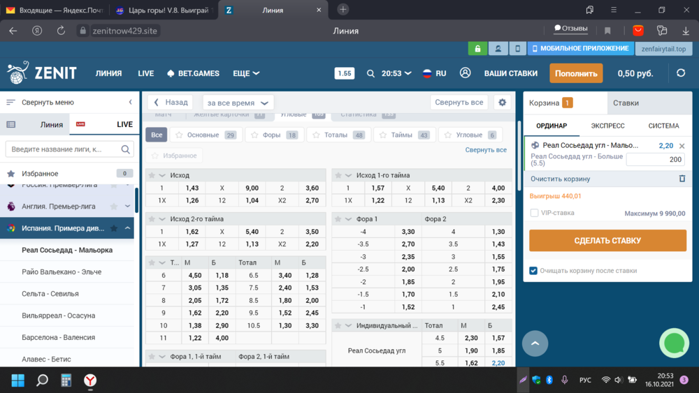
Task: Open МОБИЛЬНОЕ ПРИЛОЖЕНИЕ link
Action: (x=580, y=48)
